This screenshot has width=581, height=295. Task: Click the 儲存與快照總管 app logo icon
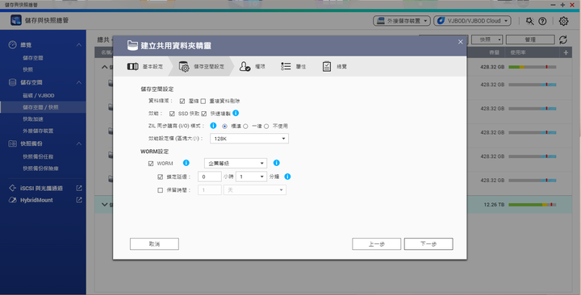click(16, 20)
